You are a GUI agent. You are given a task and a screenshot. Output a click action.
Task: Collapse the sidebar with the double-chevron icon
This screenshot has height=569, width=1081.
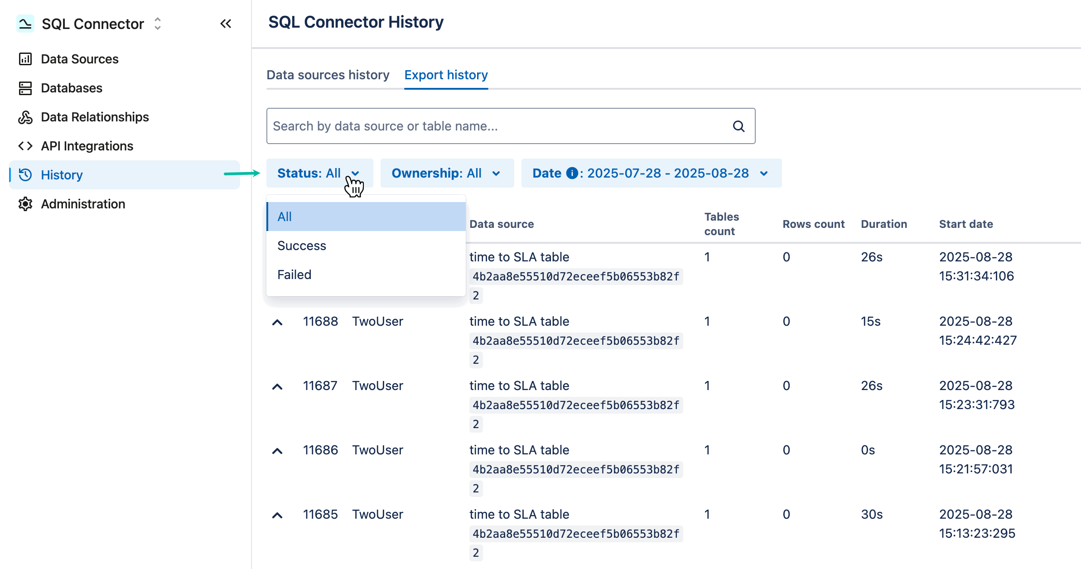click(x=225, y=24)
